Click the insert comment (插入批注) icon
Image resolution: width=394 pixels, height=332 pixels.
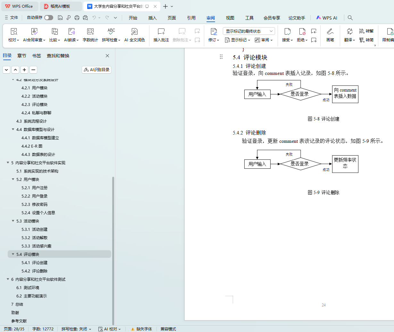(x=161, y=32)
